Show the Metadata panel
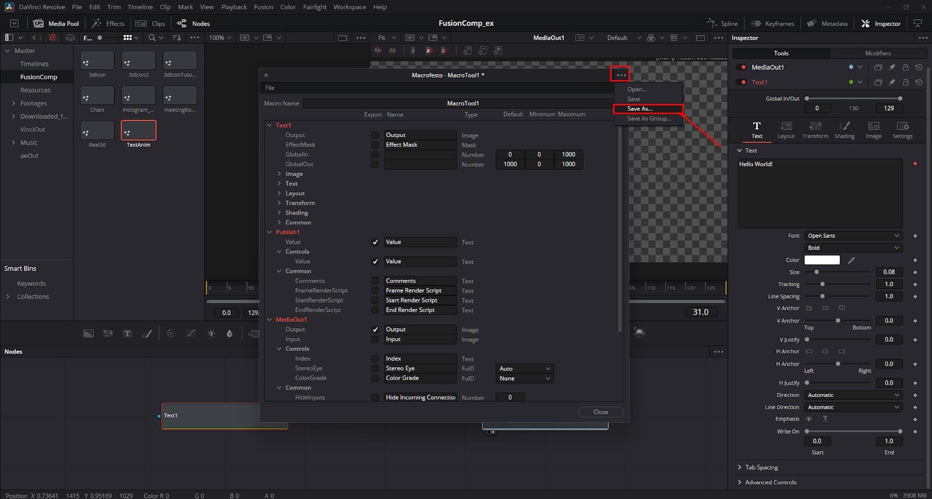This screenshot has width=932, height=499. tap(827, 23)
